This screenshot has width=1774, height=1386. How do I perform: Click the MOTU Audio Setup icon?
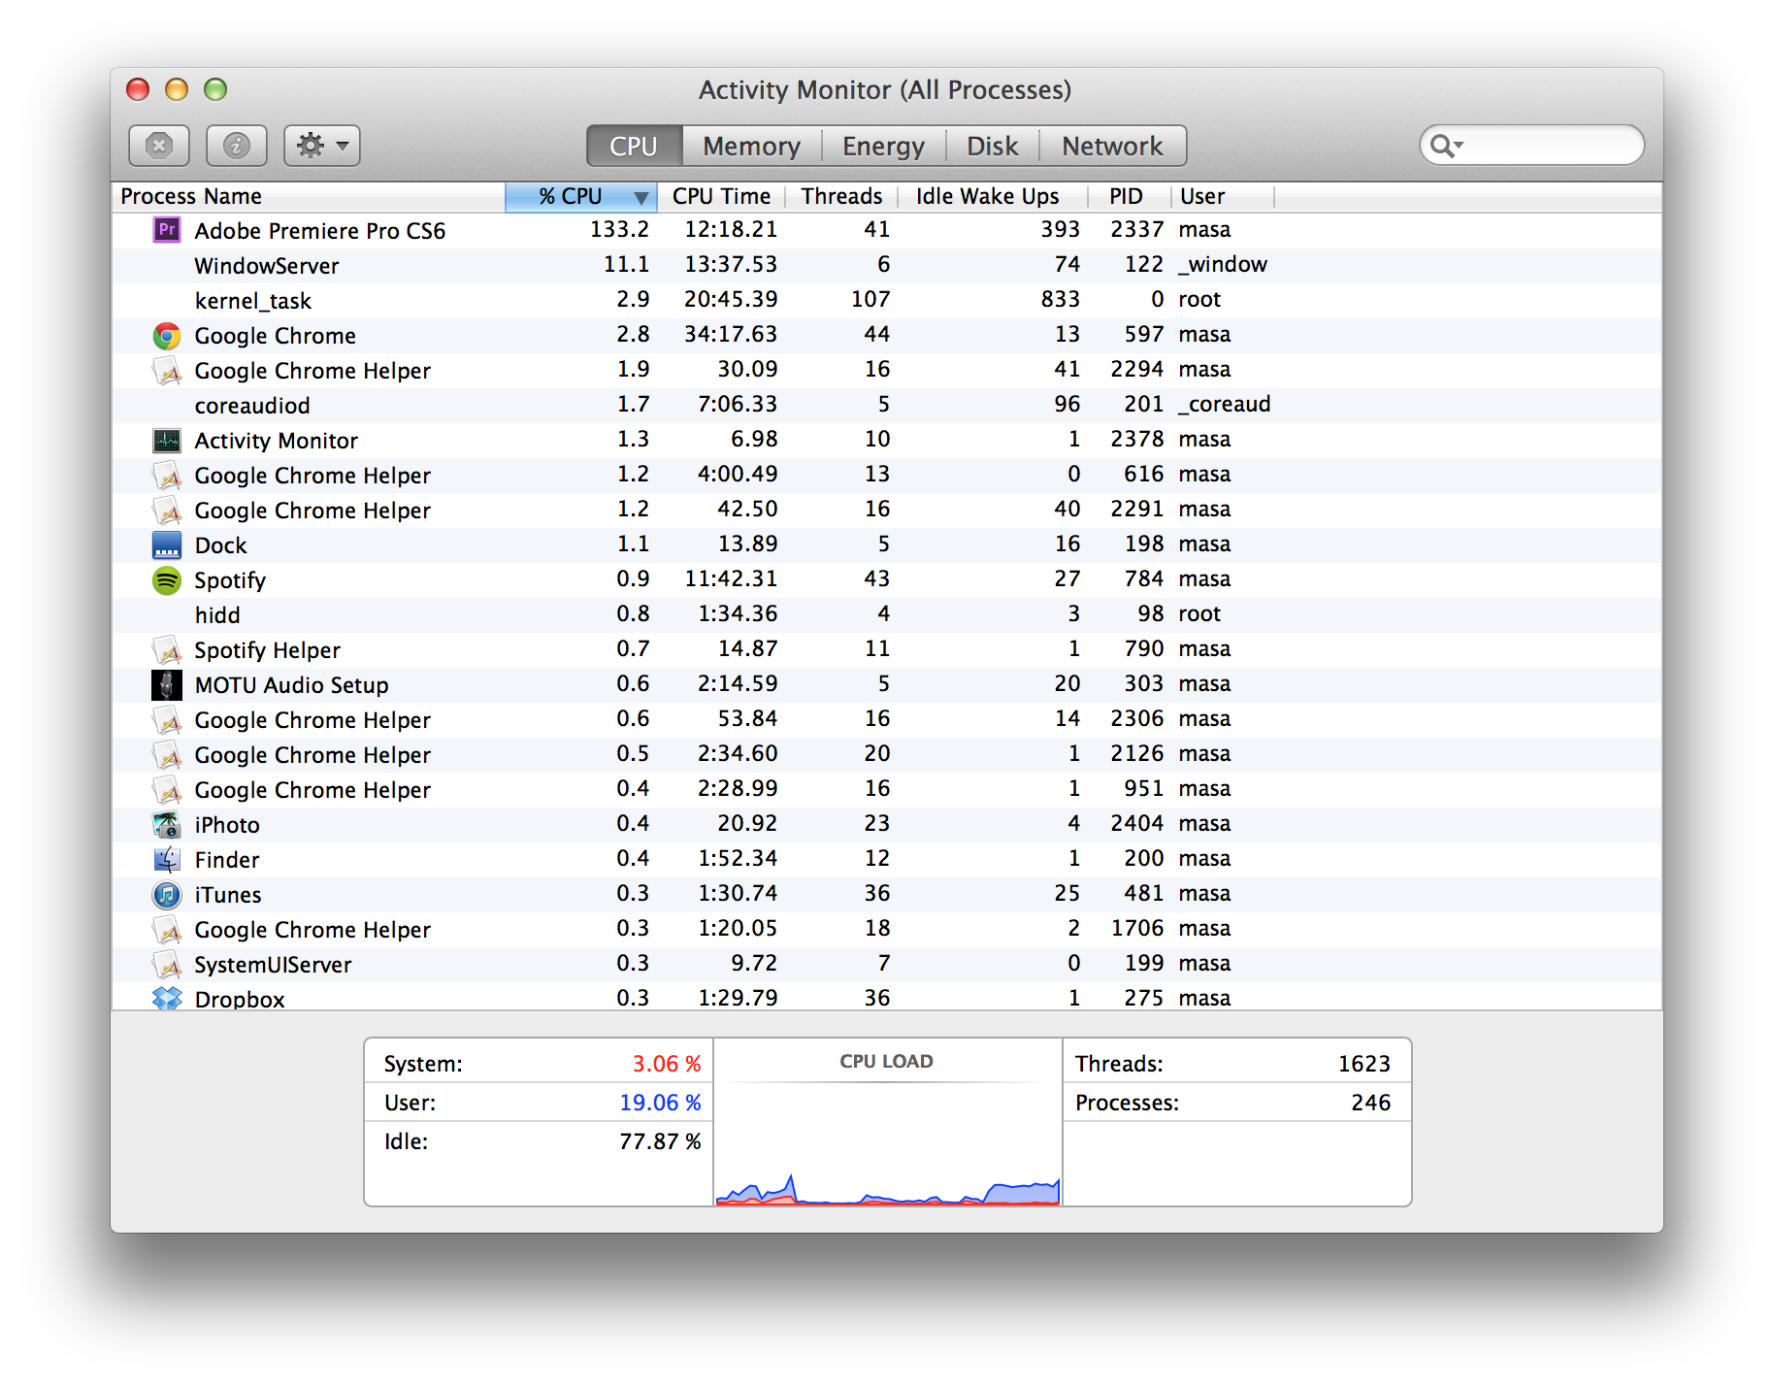pyautogui.click(x=167, y=684)
